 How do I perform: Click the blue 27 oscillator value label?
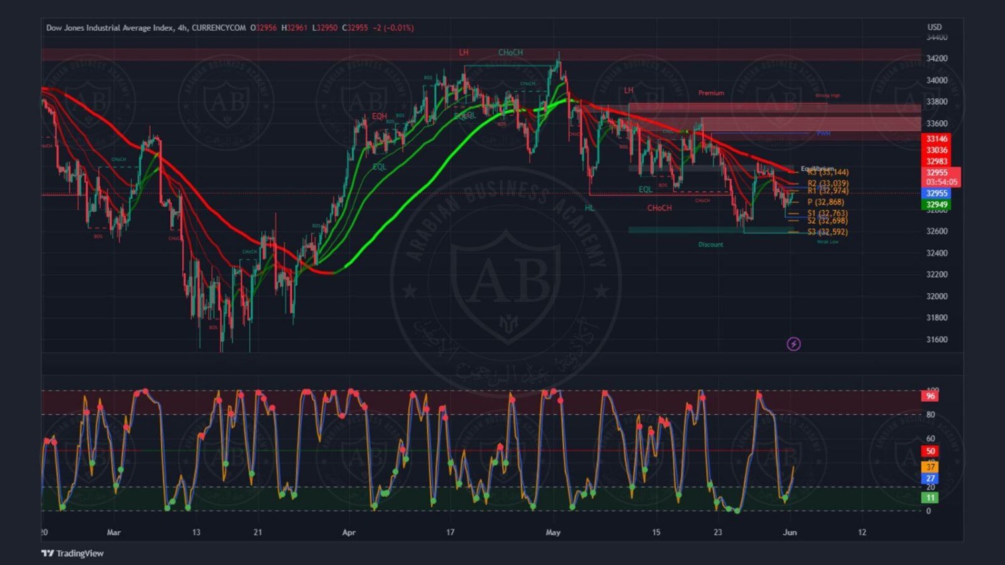click(x=930, y=479)
